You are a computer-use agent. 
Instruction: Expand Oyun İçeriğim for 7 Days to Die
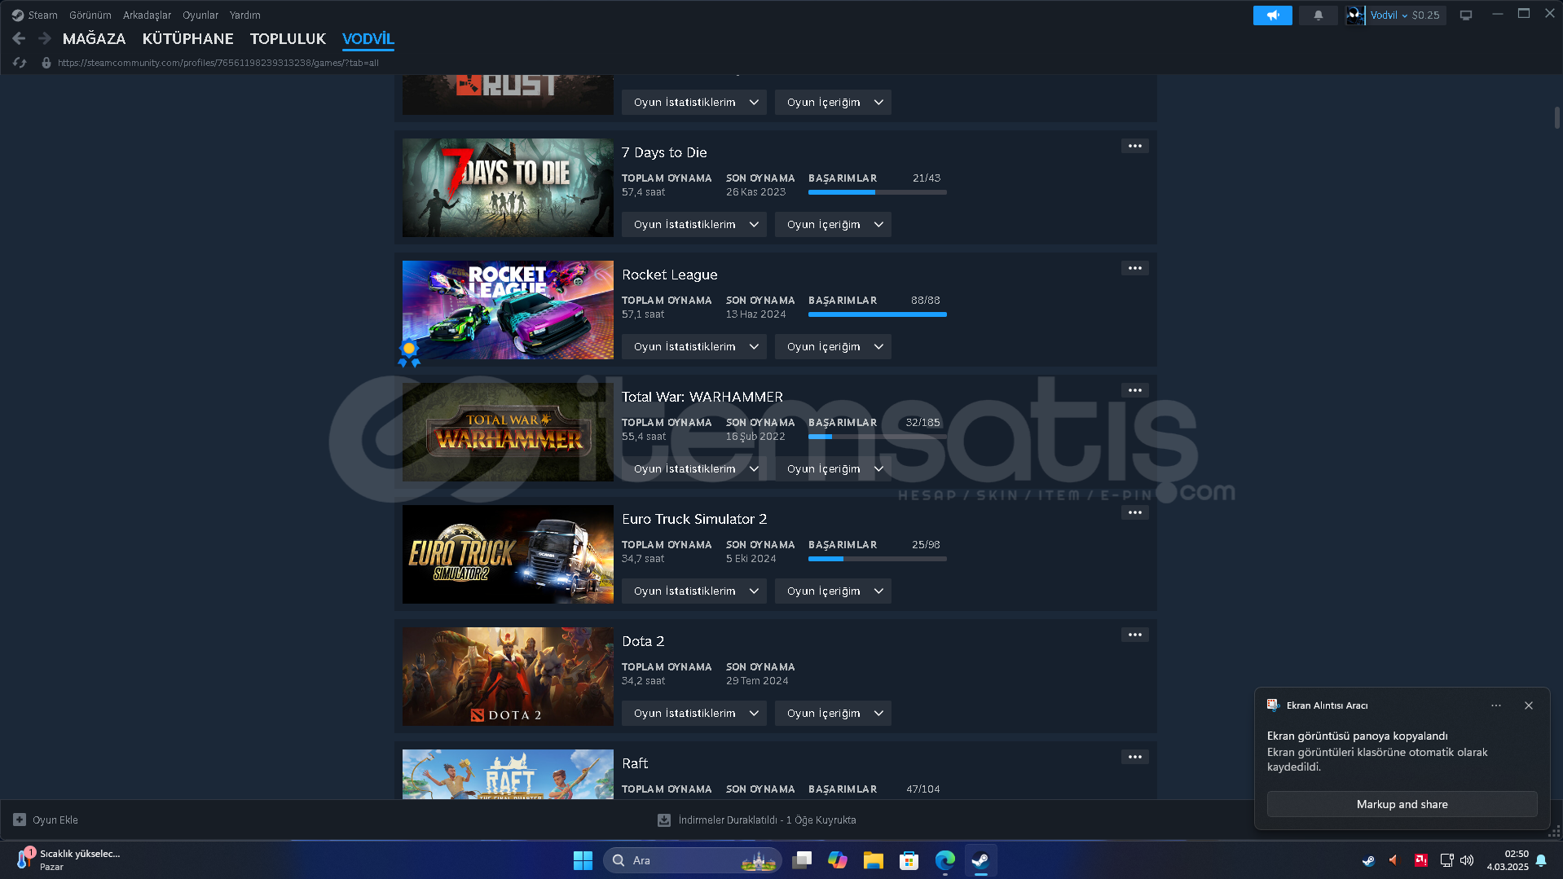pyautogui.click(x=833, y=224)
